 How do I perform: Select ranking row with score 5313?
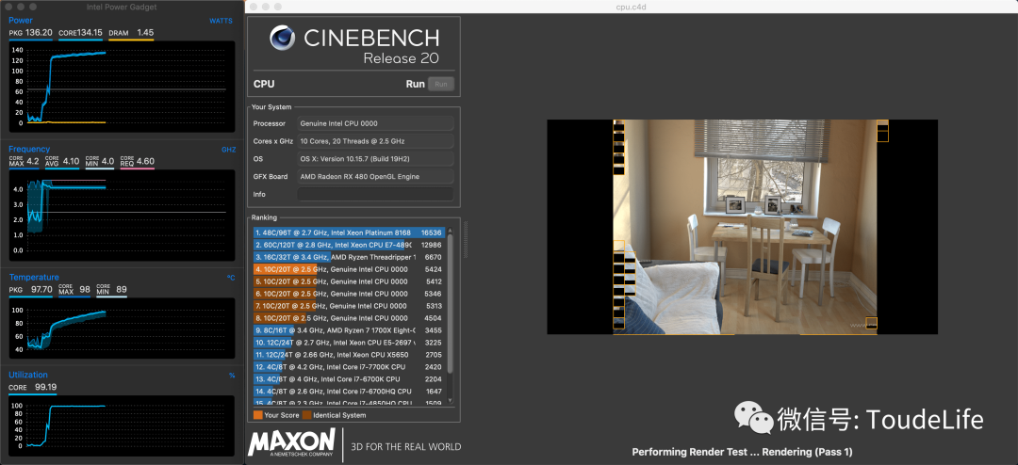point(350,306)
